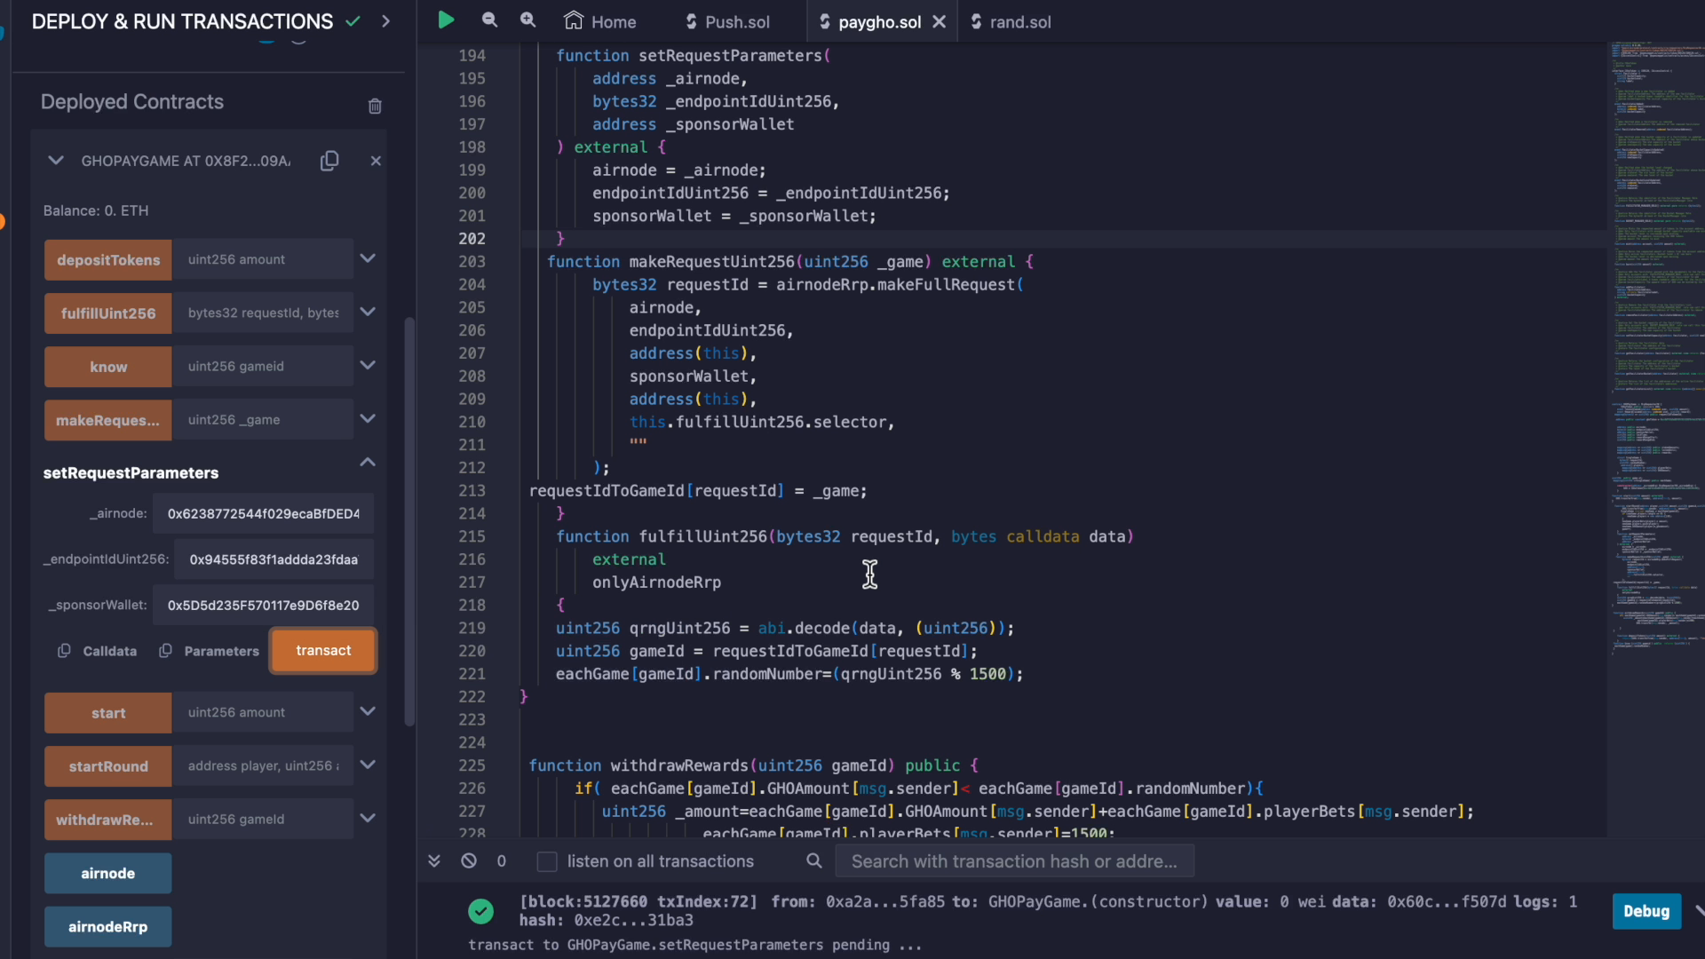
Task: Toggle the terminal panel collapse arrows
Action: pyautogui.click(x=434, y=860)
